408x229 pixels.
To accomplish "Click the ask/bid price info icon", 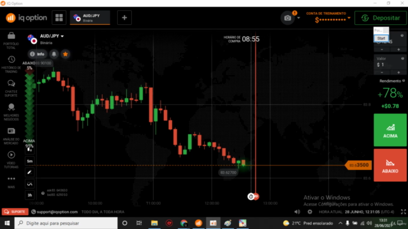I will click(43, 193).
